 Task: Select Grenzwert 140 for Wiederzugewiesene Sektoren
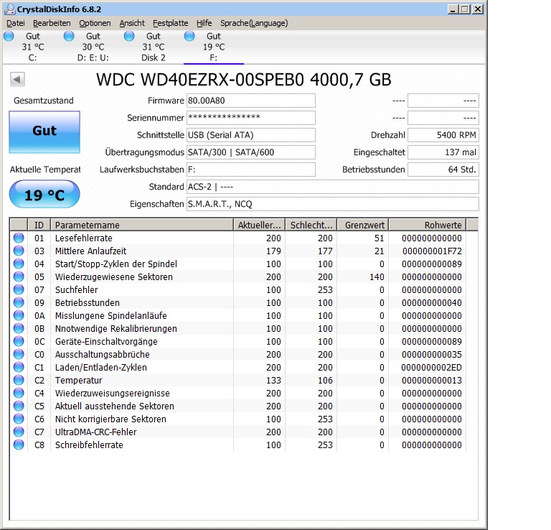pos(377,277)
